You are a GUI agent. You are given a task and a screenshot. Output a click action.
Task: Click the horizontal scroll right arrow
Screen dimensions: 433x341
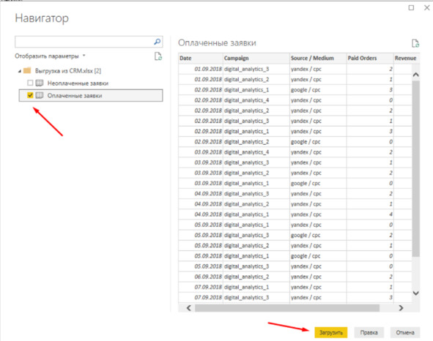point(401,308)
